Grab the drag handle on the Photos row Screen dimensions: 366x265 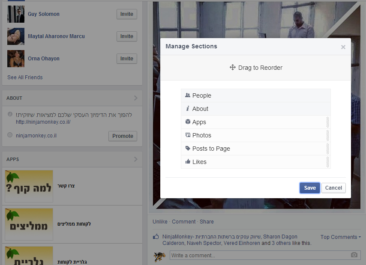pyautogui.click(x=327, y=135)
